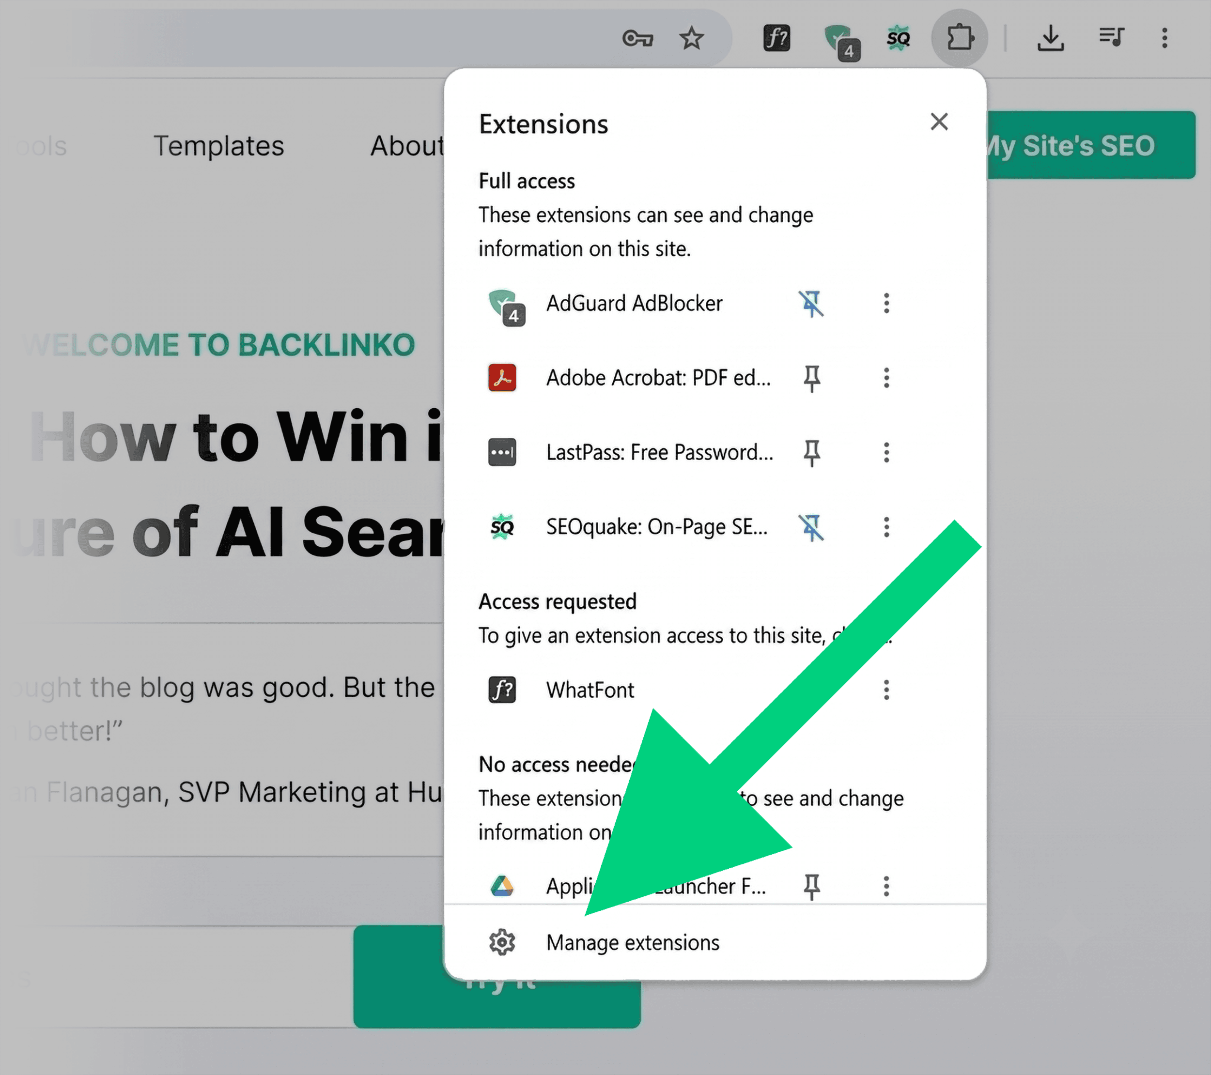
Task: Unpin SEOquake from the toolbar
Action: (811, 528)
